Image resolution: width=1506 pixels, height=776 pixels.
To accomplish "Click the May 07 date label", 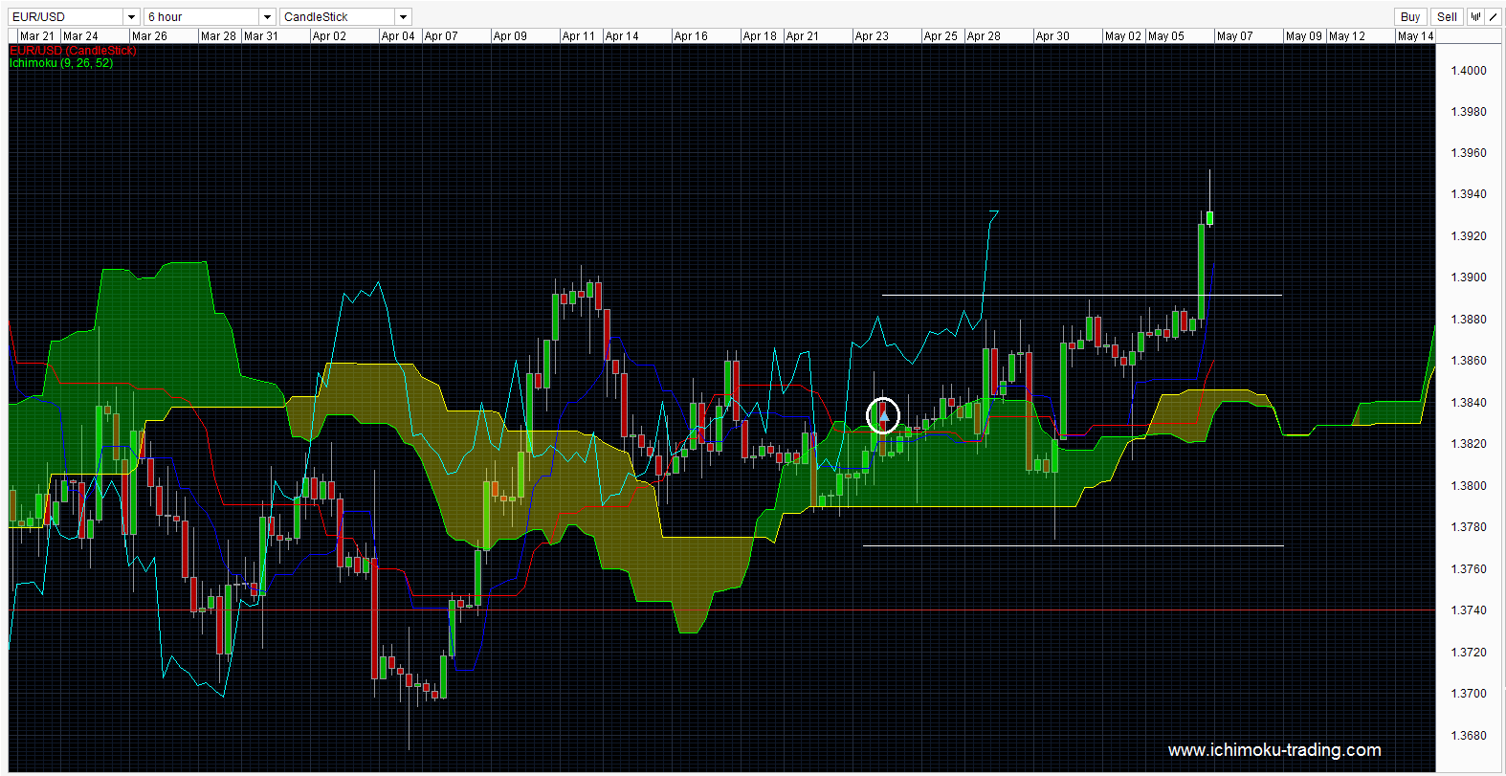I will click(x=1234, y=35).
